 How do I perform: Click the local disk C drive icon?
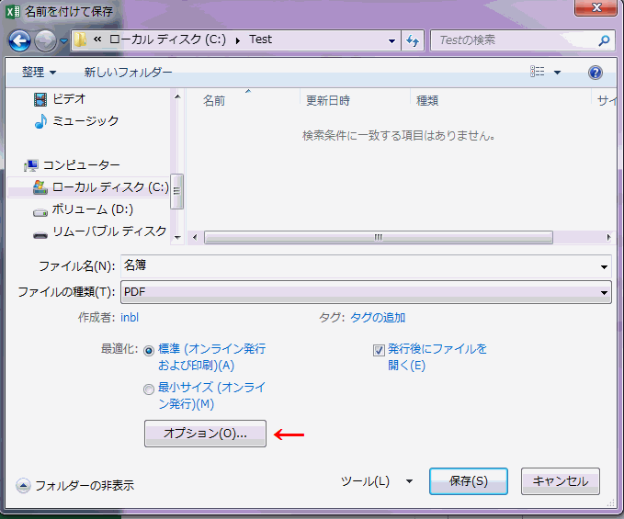coord(40,187)
